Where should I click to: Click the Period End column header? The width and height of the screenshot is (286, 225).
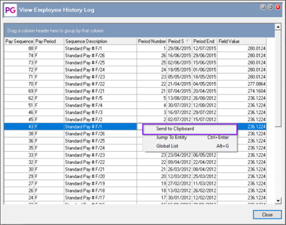(204, 42)
